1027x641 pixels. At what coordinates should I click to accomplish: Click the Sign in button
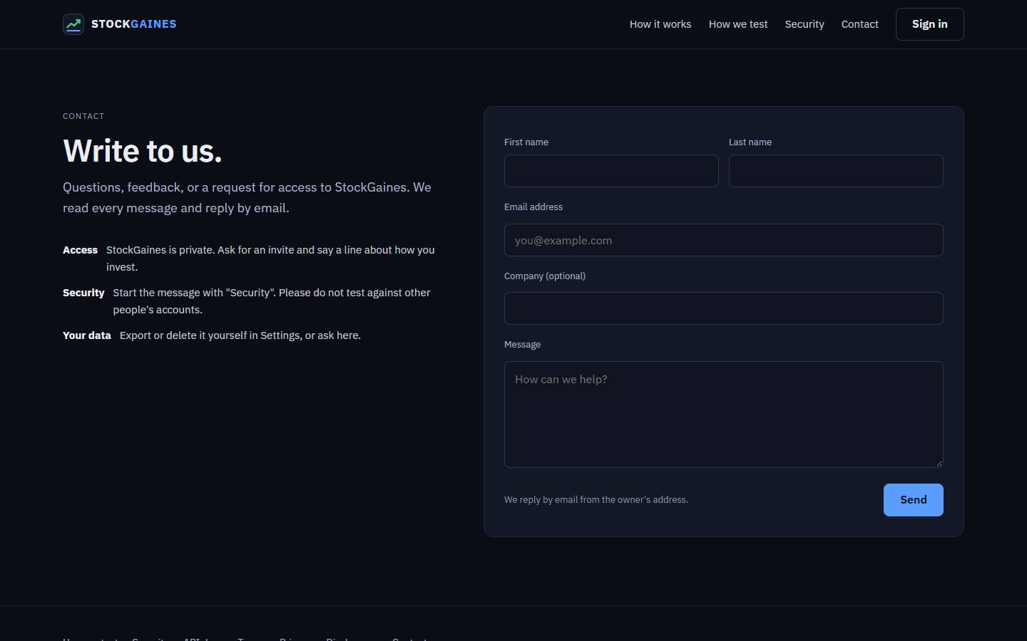930,24
